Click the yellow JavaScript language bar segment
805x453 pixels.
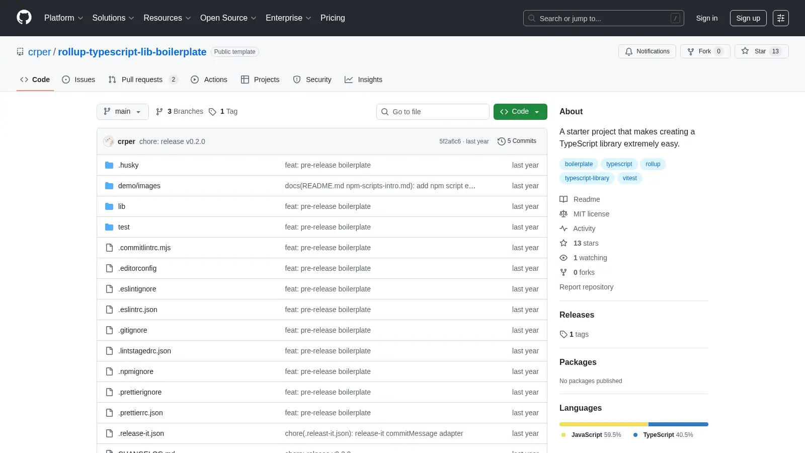pyautogui.click(x=604, y=424)
